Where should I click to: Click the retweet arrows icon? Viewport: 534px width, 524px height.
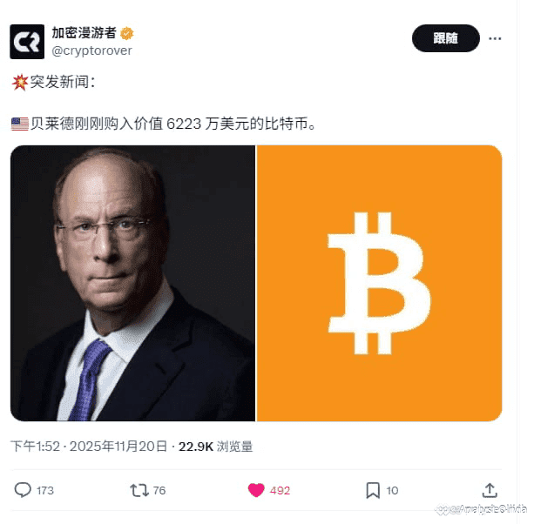point(139,490)
